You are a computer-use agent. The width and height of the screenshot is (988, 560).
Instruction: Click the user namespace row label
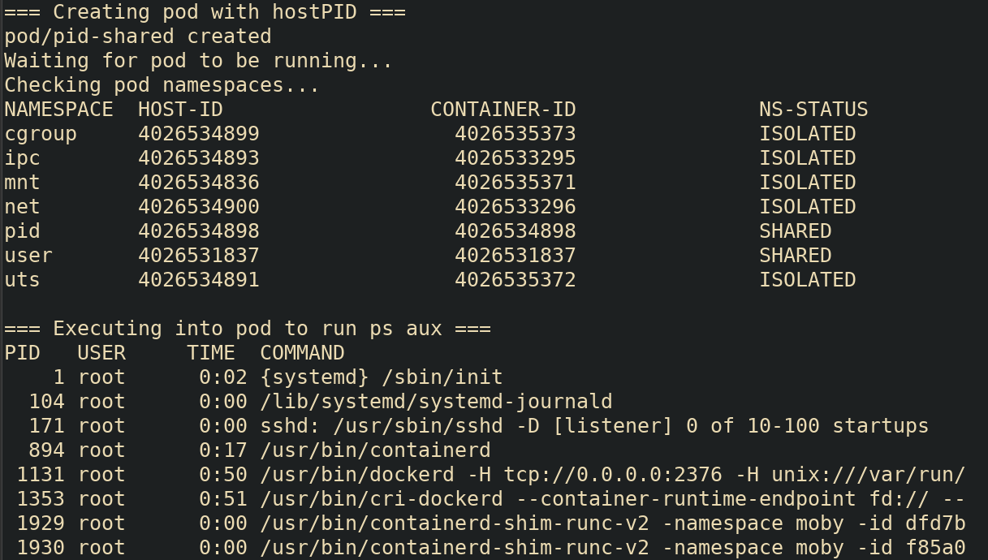(28, 256)
